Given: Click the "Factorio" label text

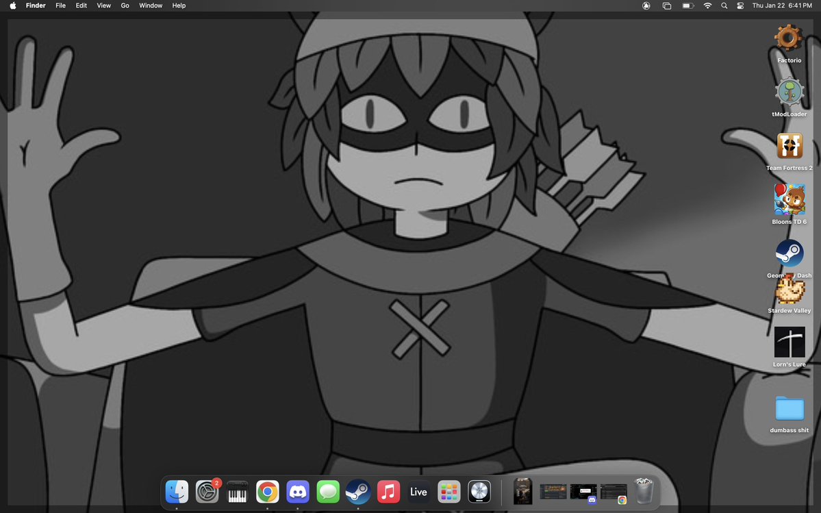Looking at the screenshot, I should point(789,60).
